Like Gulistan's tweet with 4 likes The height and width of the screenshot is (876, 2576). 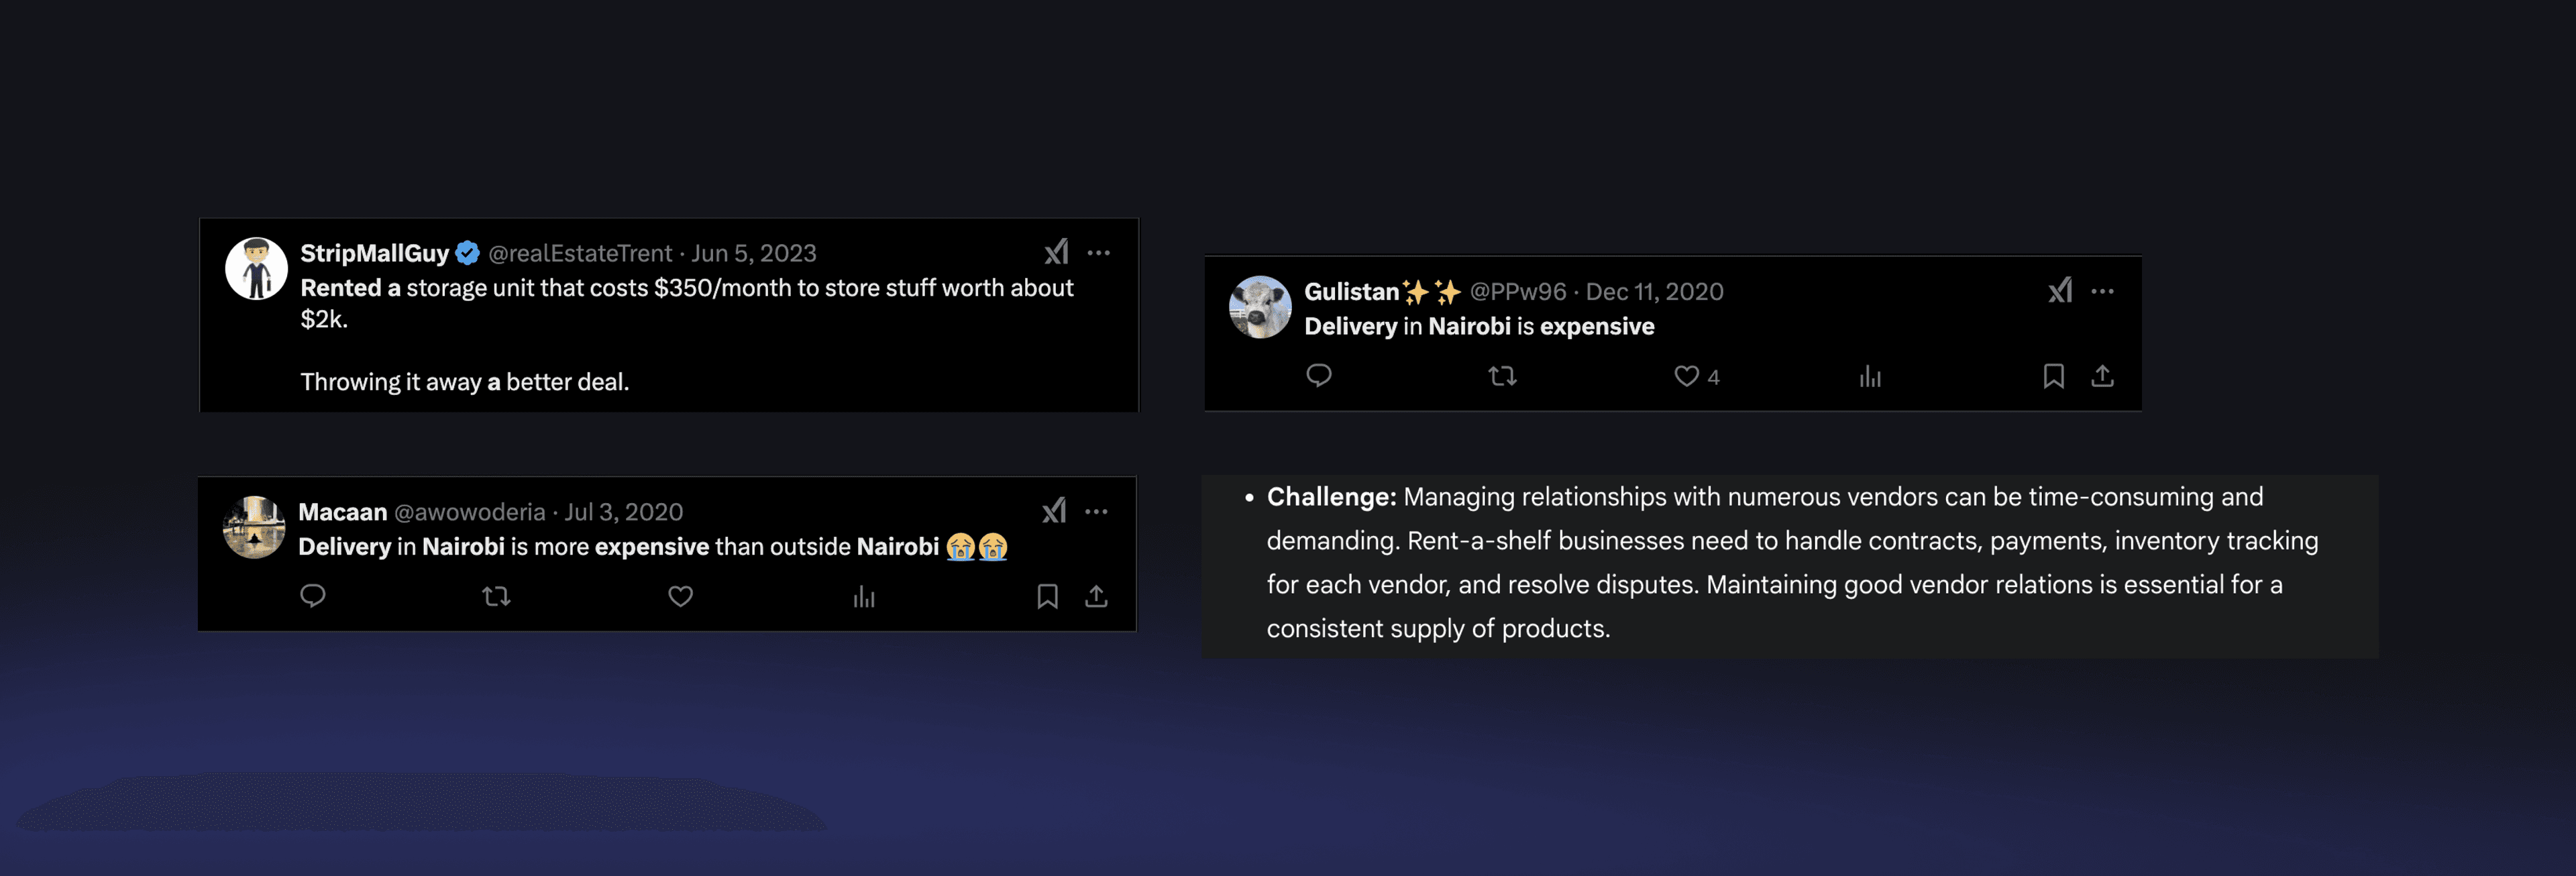click(1687, 377)
